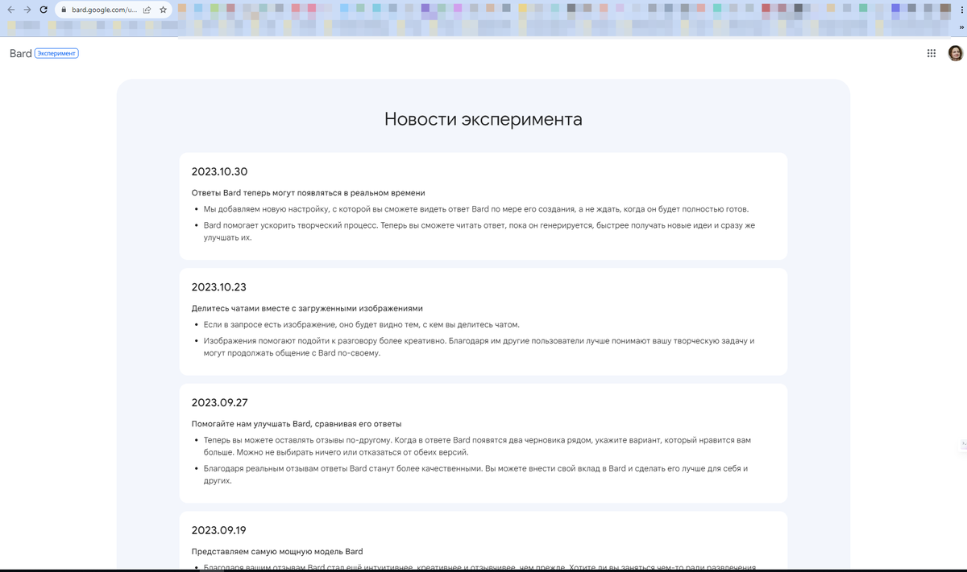This screenshot has height=572, width=967.
Task: Select the 2023.10.23 date heading
Action: 219,287
